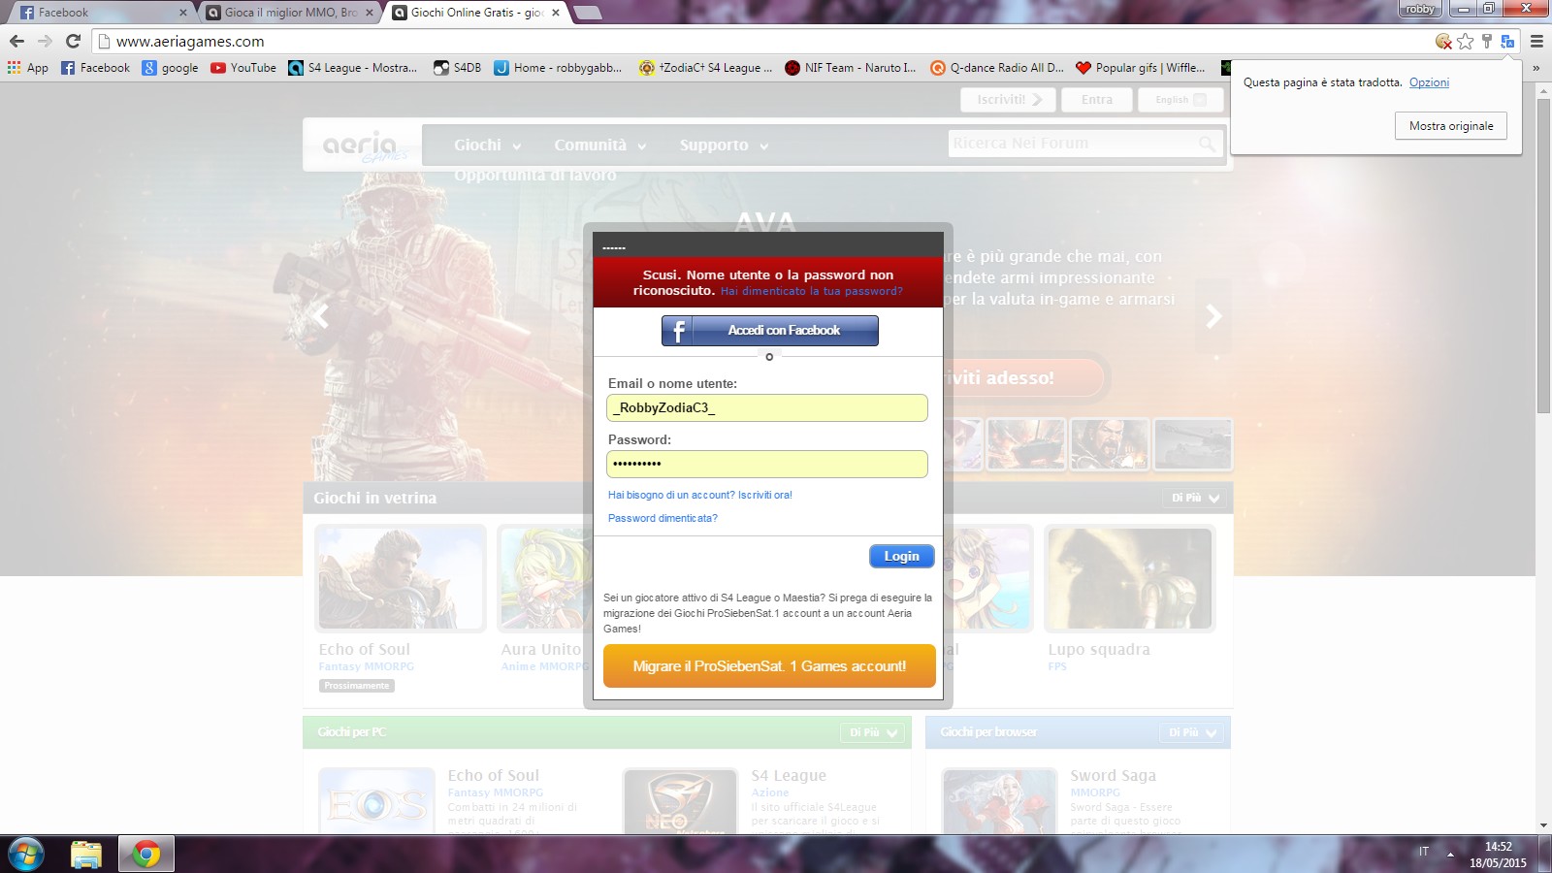This screenshot has width=1552, height=873.
Task: Open google bookmark
Action: [x=170, y=68]
